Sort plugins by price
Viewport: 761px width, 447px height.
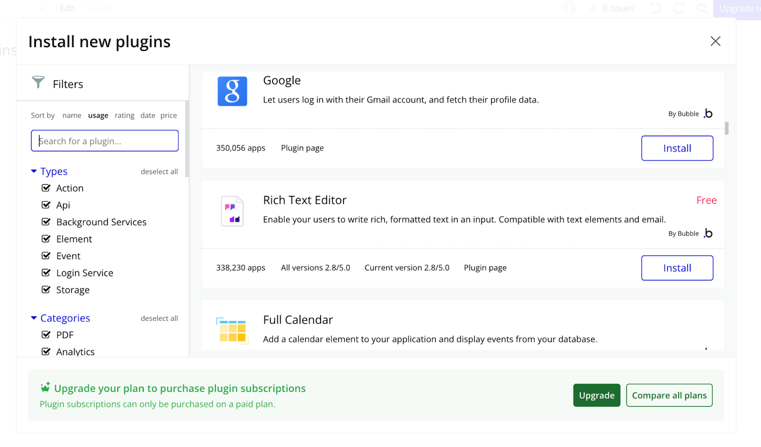[168, 115]
